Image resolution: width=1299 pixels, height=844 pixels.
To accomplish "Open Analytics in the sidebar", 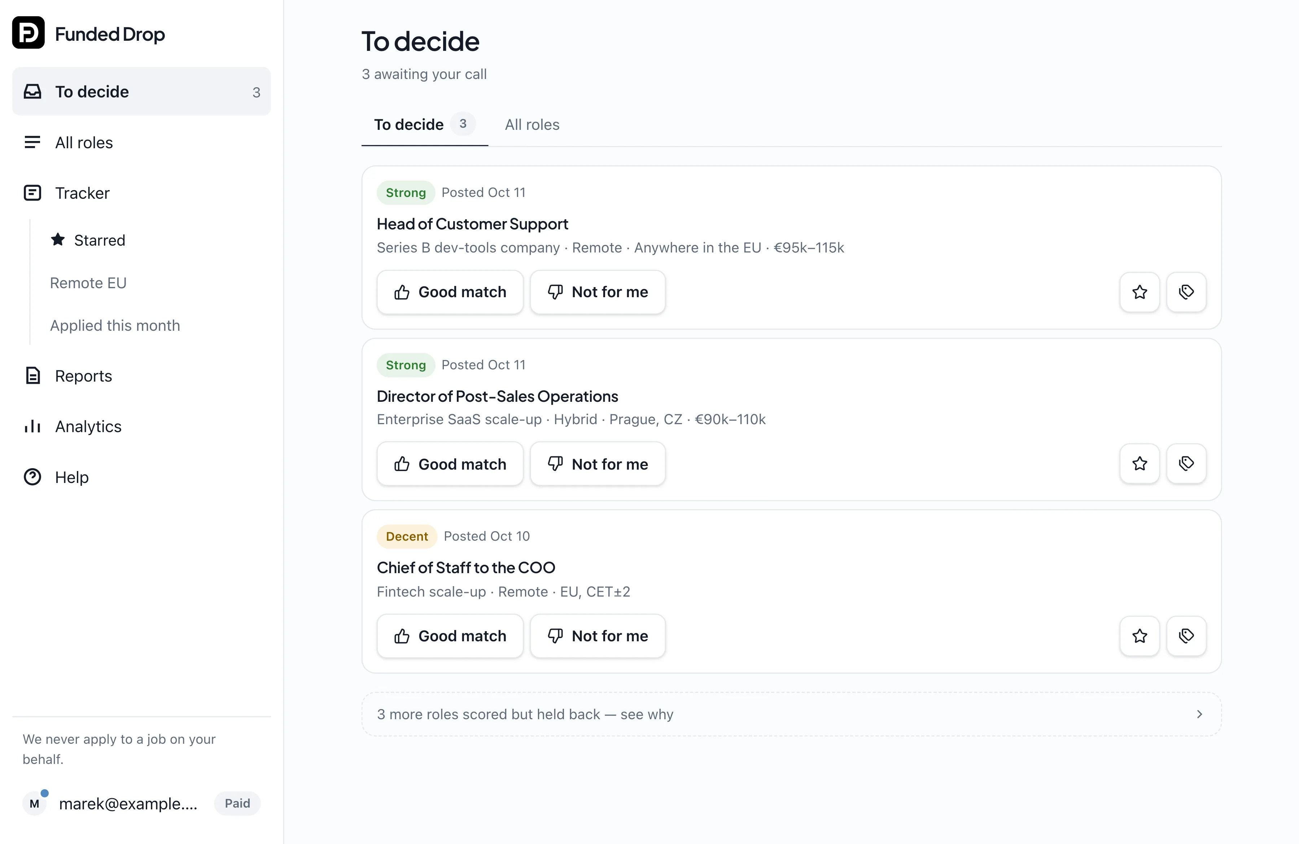I will pyautogui.click(x=141, y=426).
